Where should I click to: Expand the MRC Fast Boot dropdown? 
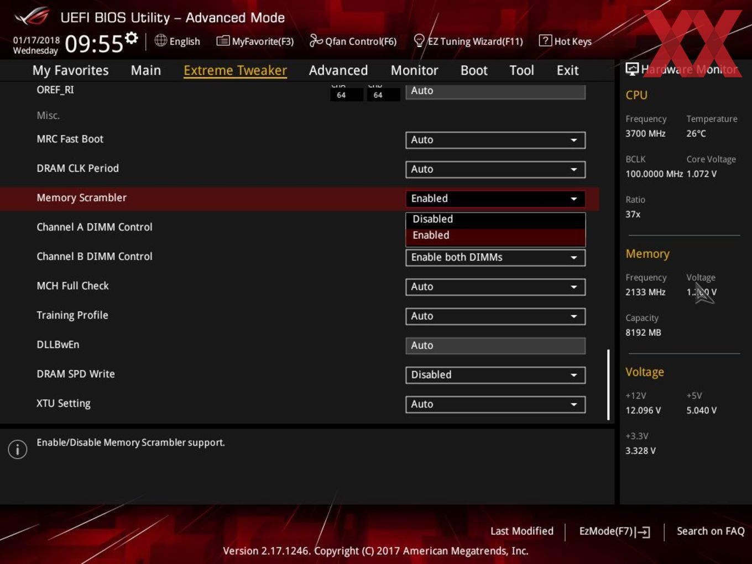495,140
